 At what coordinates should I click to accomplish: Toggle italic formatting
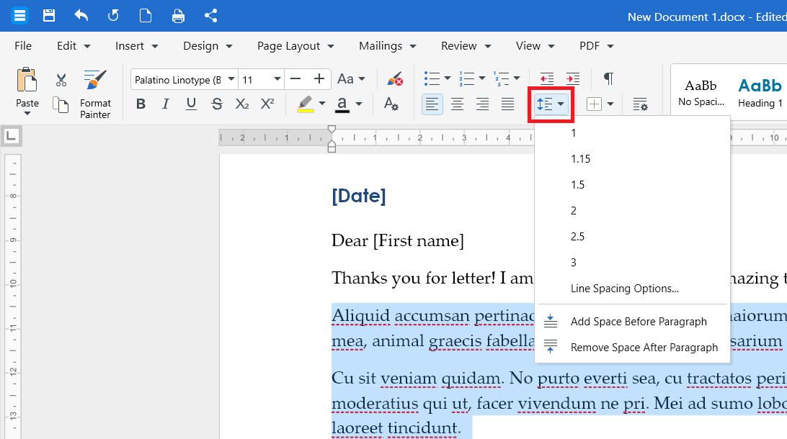(x=166, y=104)
